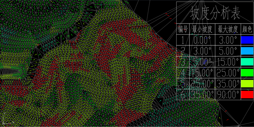
Task: Click the 15.00° maximum slope cell
Action: [x=228, y=62]
